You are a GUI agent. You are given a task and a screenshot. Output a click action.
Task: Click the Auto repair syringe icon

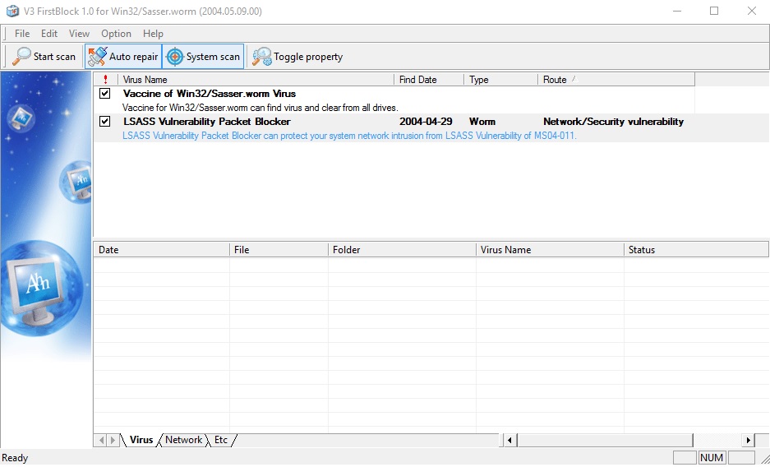coord(97,57)
